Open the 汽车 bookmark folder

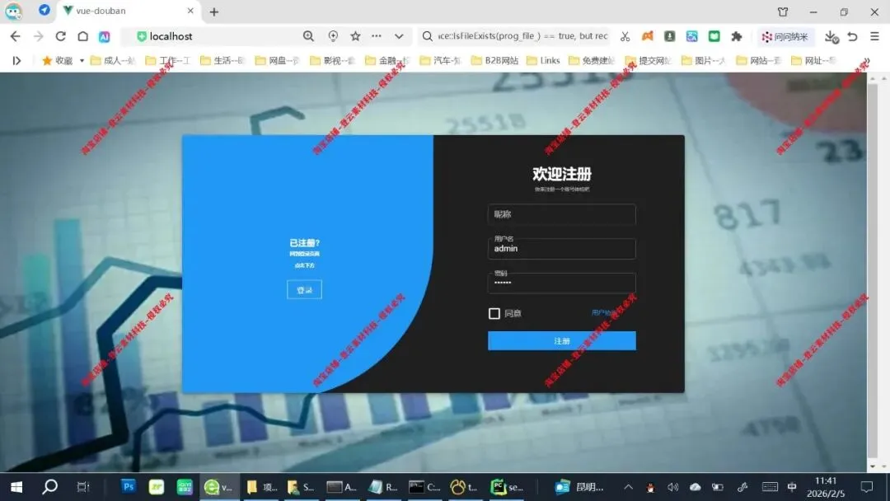440,60
